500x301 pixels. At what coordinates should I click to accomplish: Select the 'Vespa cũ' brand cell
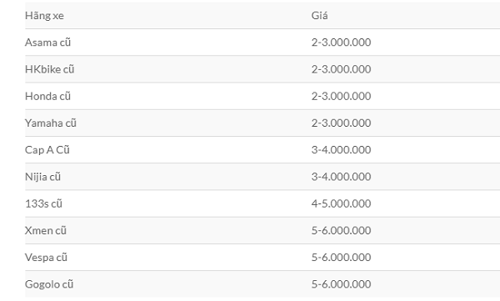pyautogui.click(x=46, y=258)
